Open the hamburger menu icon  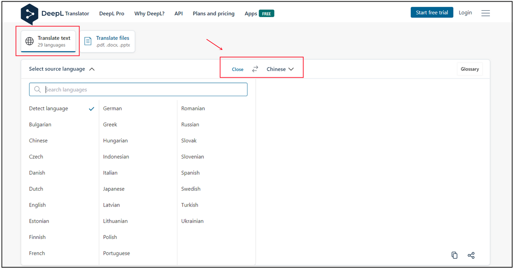pos(486,13)
